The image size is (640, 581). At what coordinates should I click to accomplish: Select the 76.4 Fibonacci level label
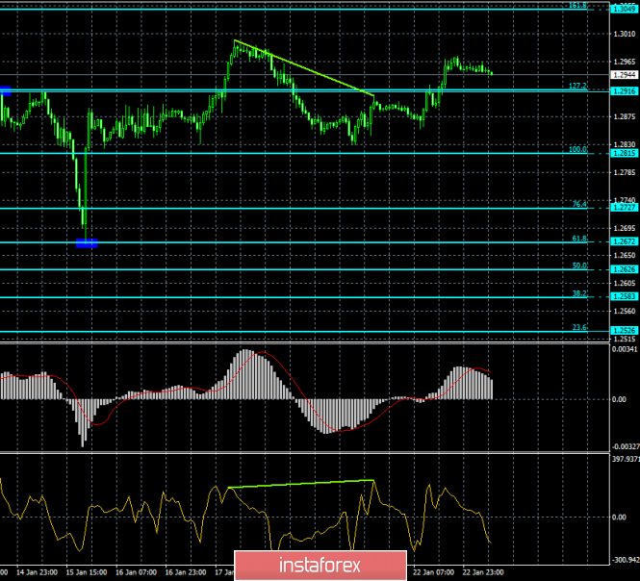pos(578,204)
